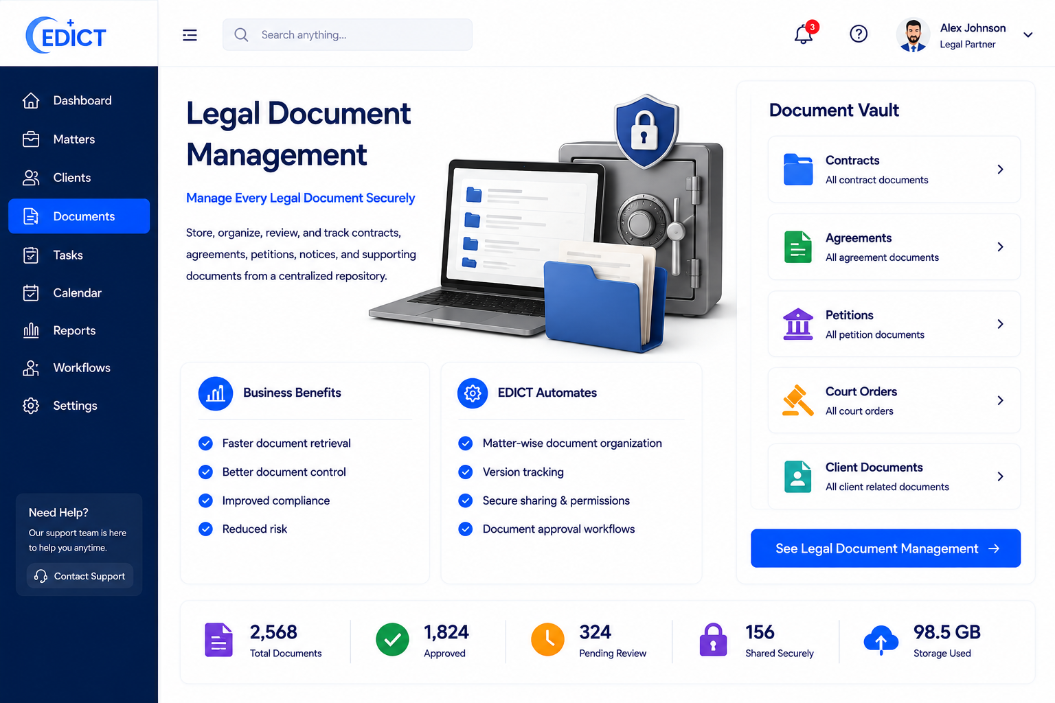Image resolution: width=1055 pixels, height=703 pixels.
Task: Click the 'Legal Partner' role text
Action: pos(967,45)
